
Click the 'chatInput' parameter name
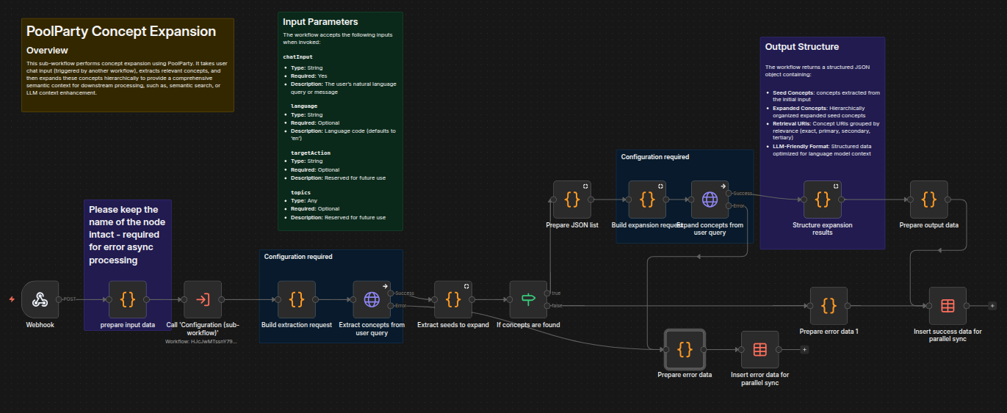(297, 56)
